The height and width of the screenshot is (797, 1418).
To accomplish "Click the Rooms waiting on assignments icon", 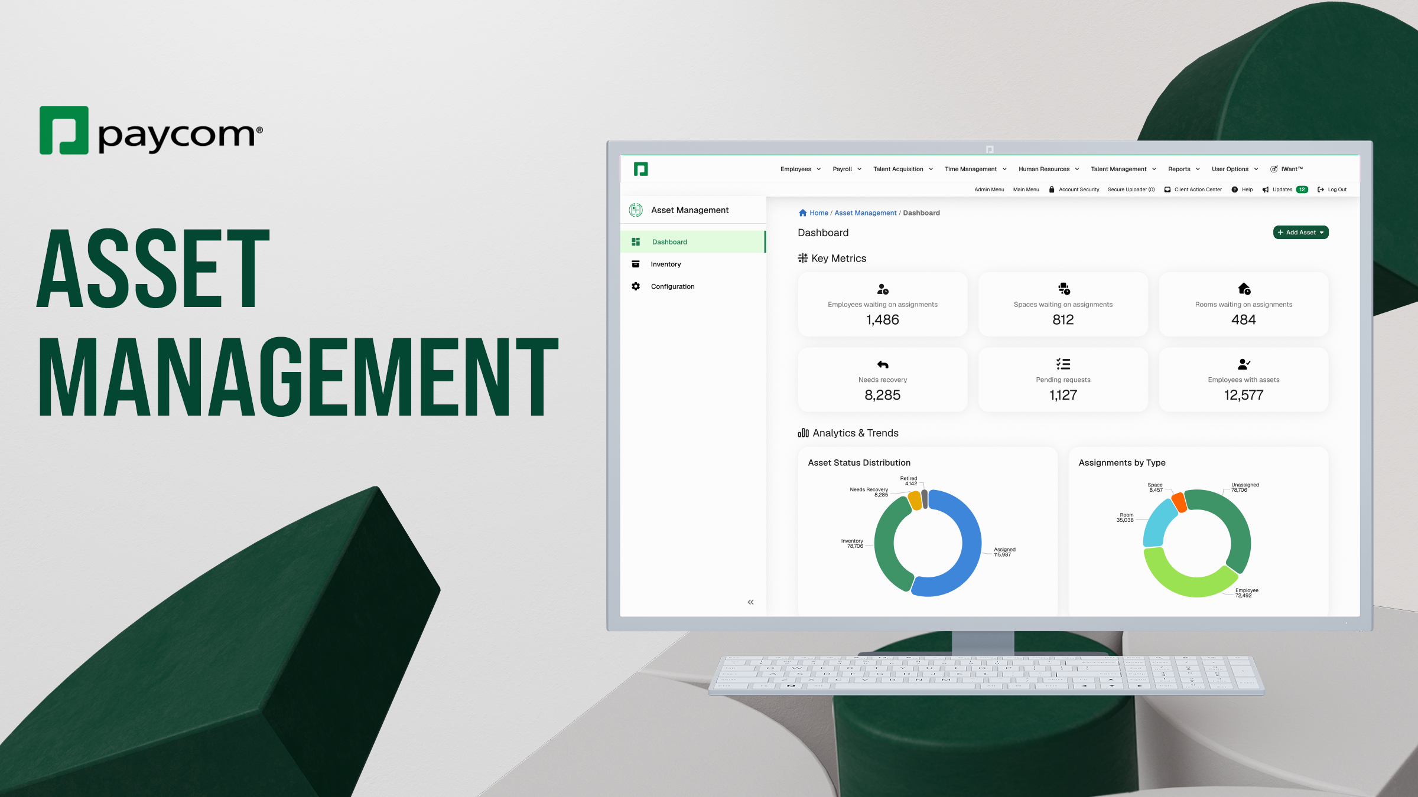I will 1244,289.
